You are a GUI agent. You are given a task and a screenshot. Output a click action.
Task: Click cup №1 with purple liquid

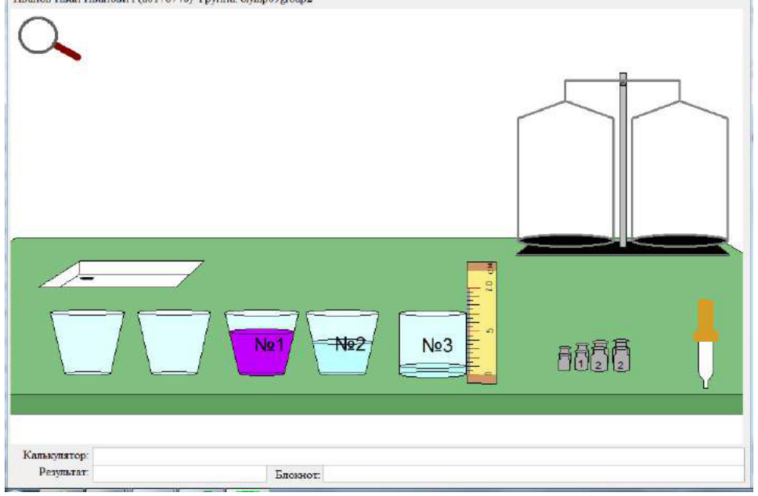point(262,343)
